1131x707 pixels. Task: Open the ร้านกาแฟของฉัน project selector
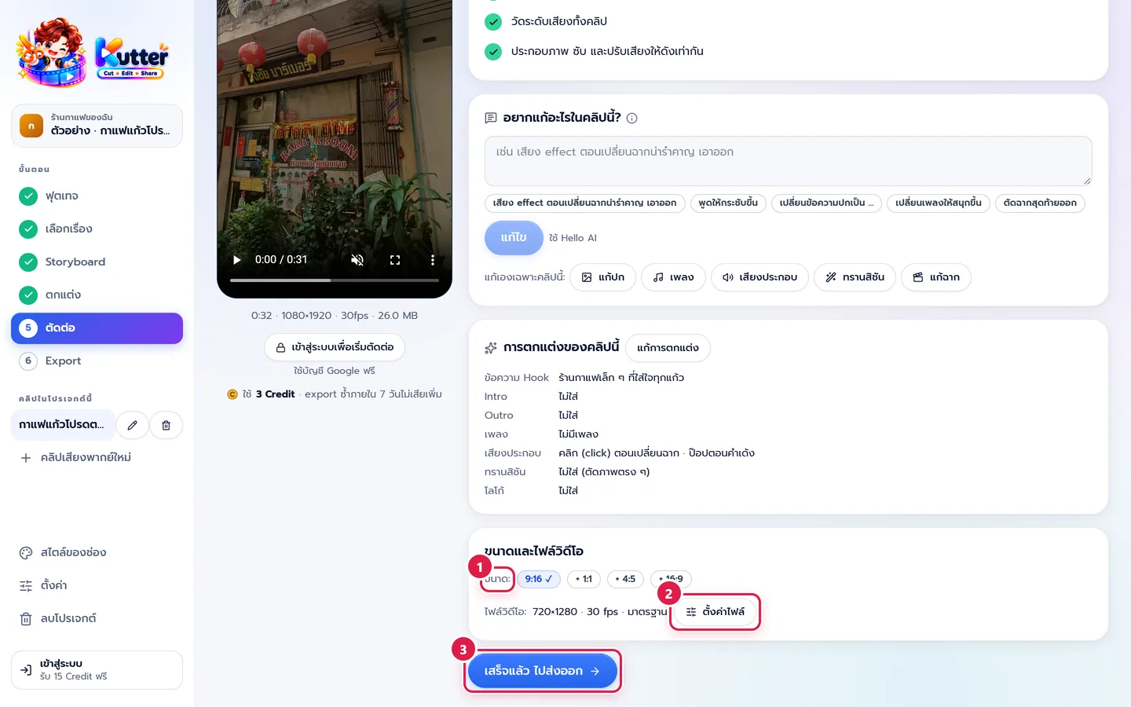[x=97, y=126]
